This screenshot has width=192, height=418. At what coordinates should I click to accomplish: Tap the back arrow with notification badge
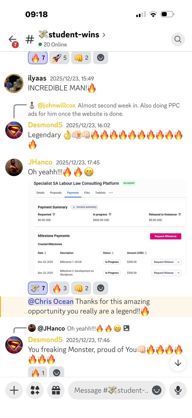click(x=13, y=41)
